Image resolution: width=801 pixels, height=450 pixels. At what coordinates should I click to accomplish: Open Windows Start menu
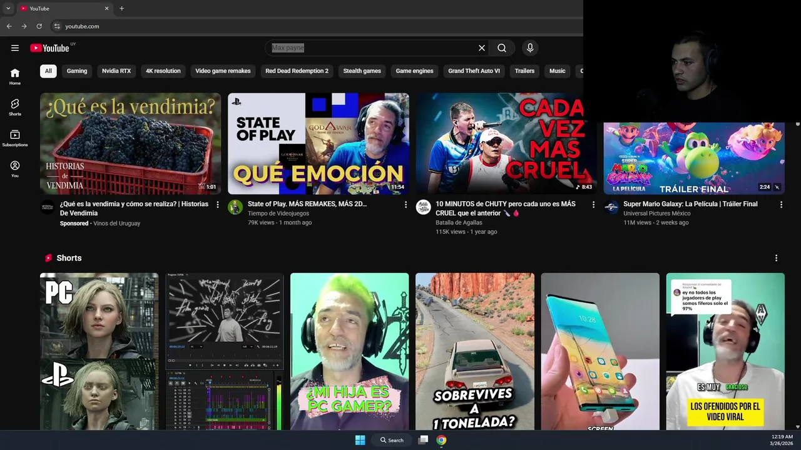[x=360, y=440]
